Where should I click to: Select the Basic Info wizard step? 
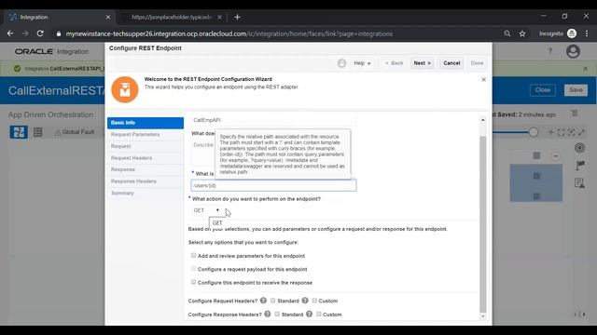click(146, 123)
